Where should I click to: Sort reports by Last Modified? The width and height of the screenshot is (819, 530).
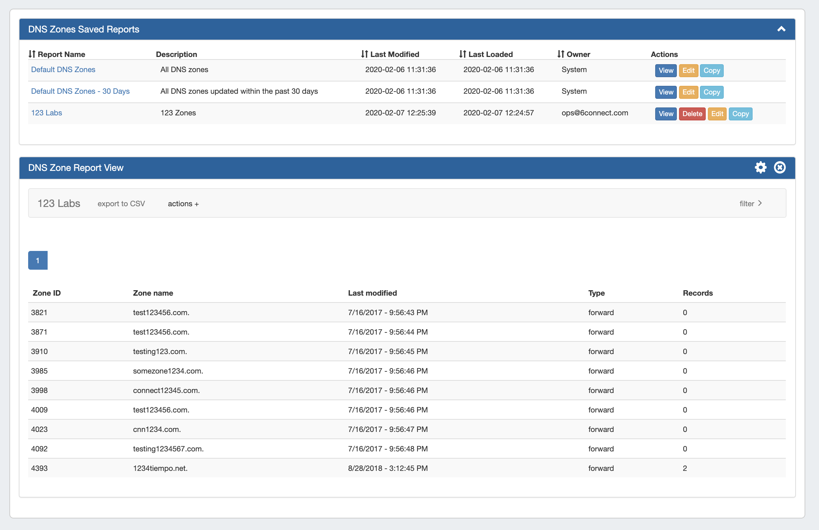point(390,54)
